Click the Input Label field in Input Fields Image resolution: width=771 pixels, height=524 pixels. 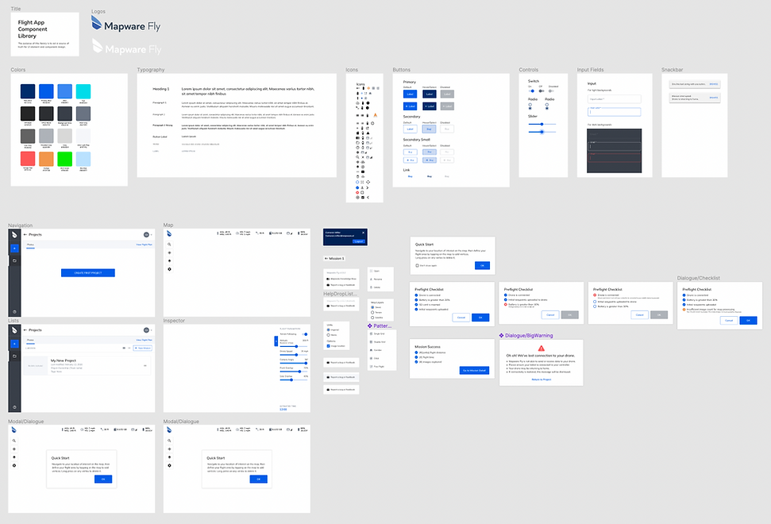pos(615,99)
